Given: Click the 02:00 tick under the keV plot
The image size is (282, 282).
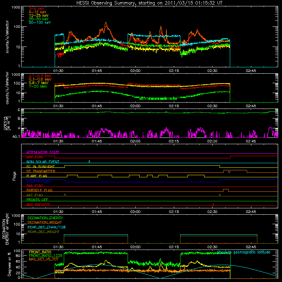Looking at the screenshot, I should pyautogui.click(x=135, y=71).
